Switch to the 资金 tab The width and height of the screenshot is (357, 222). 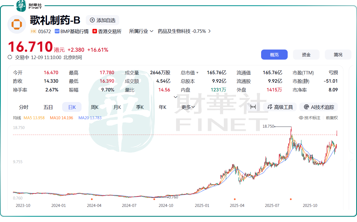tap(306, 54)
